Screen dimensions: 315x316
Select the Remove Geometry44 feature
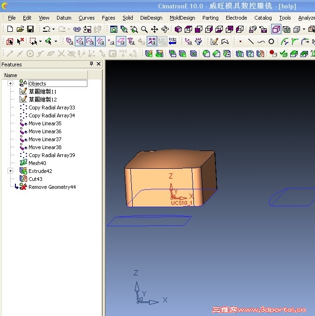coord(52,187)
